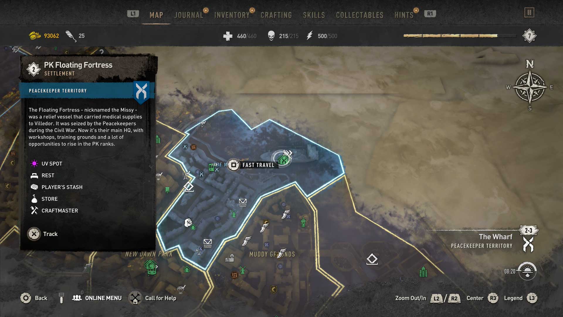Screen dimensions: 563x317
Task: Go Back with the circle button
Action: (x=34, y=298)
